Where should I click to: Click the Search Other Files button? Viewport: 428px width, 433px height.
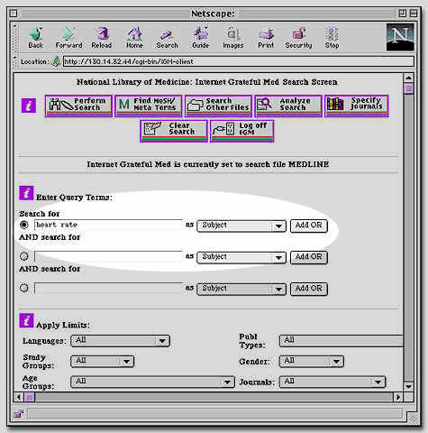click(x=218, y=106)
